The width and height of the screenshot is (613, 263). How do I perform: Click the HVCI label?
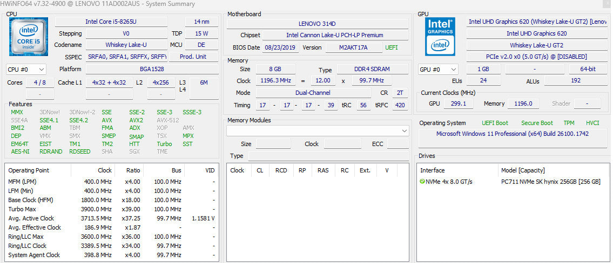click(x=592, y=123)
